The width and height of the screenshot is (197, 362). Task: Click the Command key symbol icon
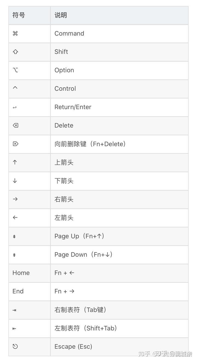tap(15, 33)
